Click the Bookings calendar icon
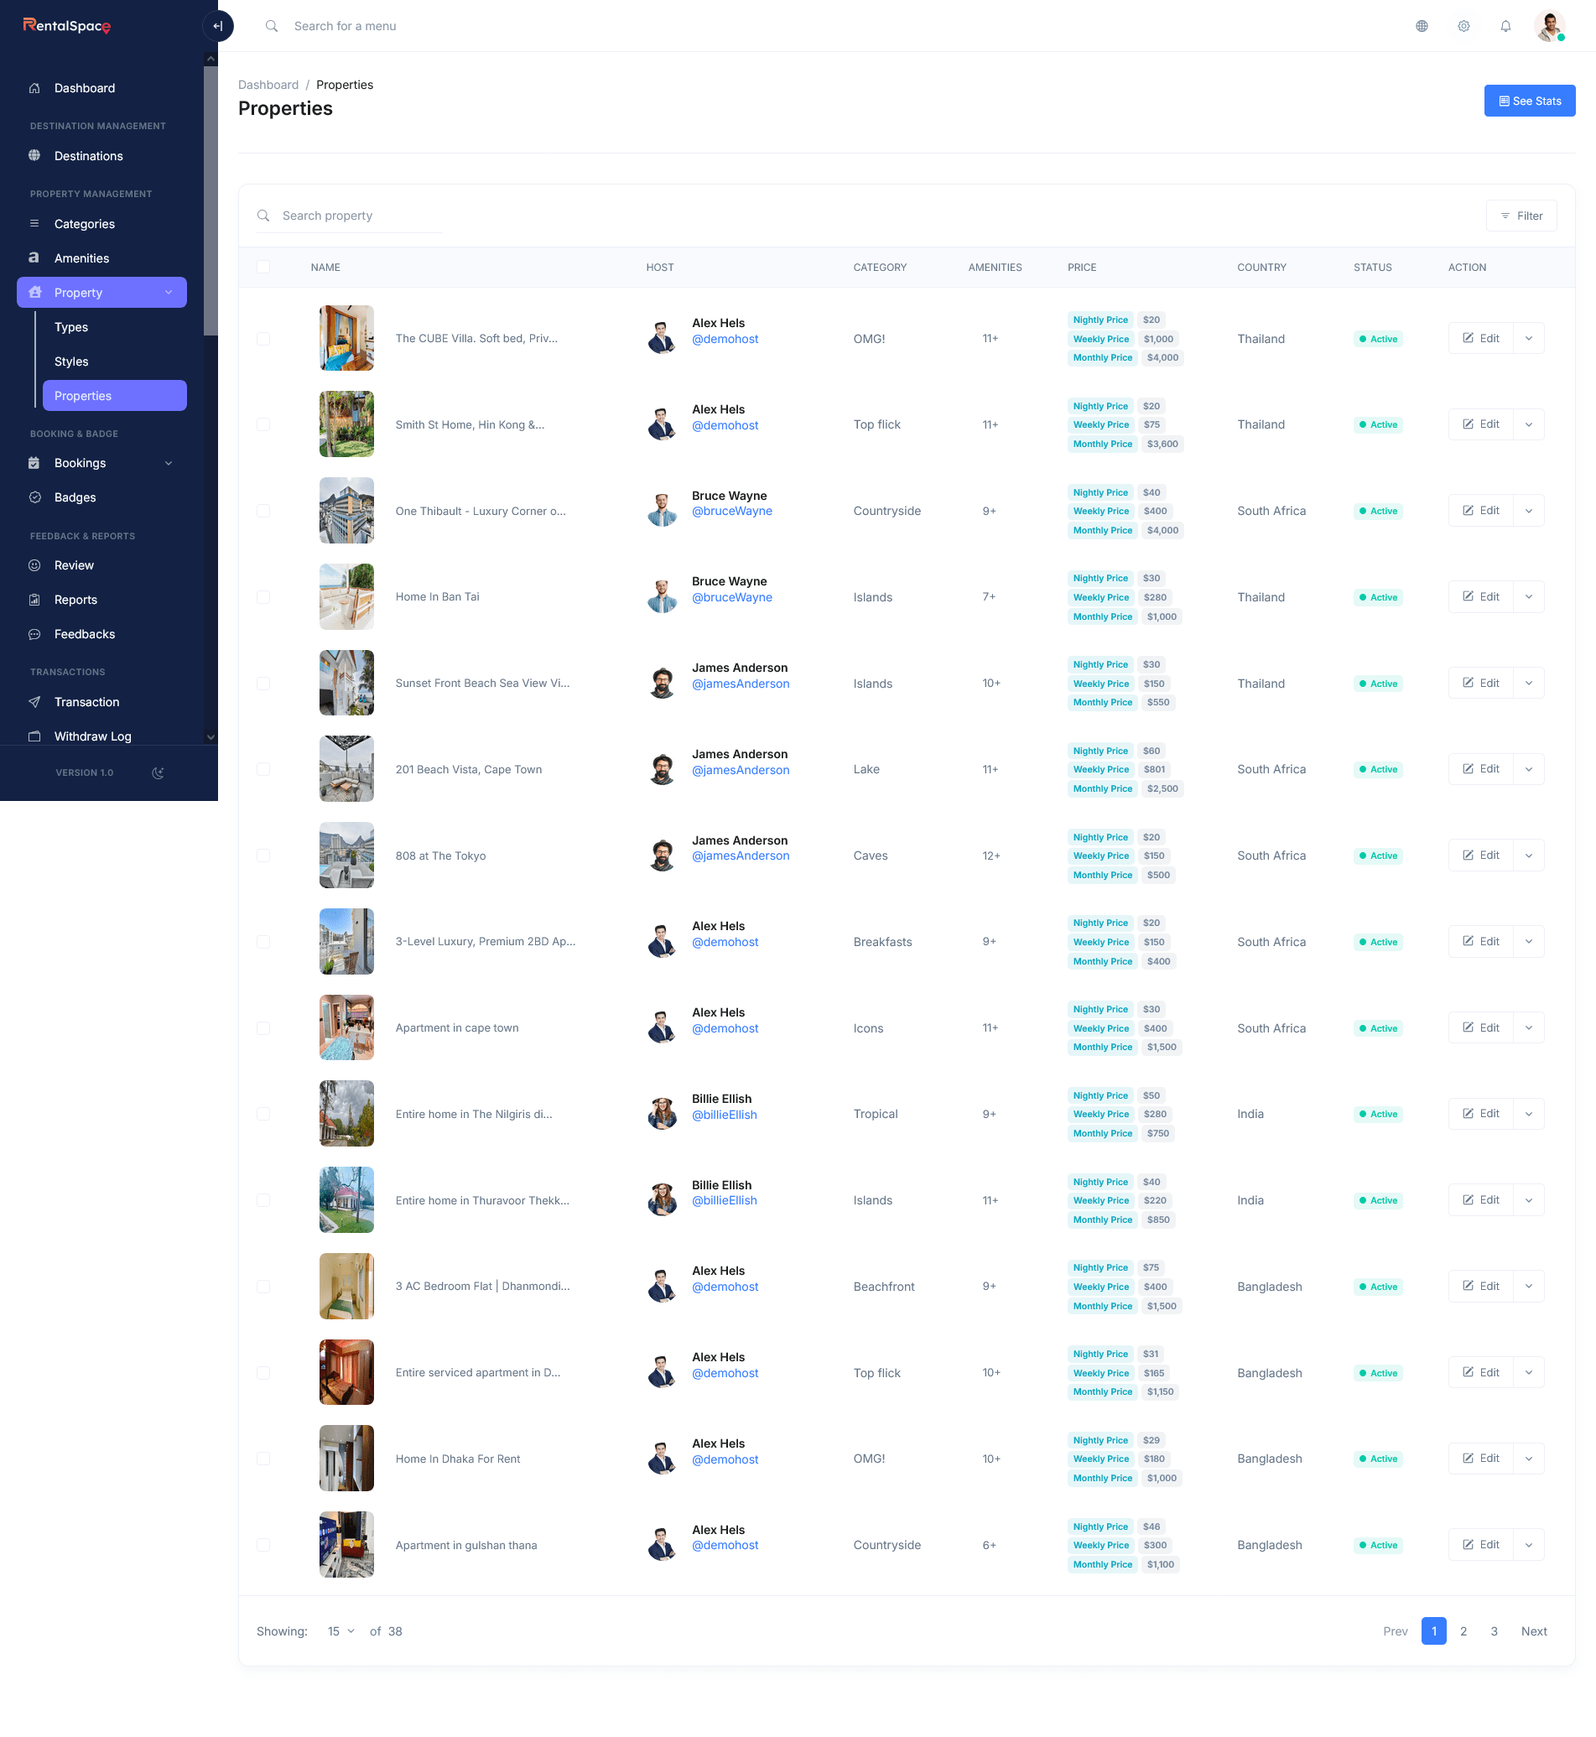This screenshot has height=1737, width=1596. [34, 463]
